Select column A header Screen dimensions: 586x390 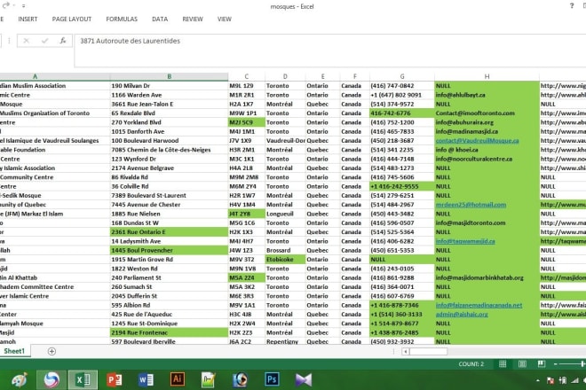[55, 76]
